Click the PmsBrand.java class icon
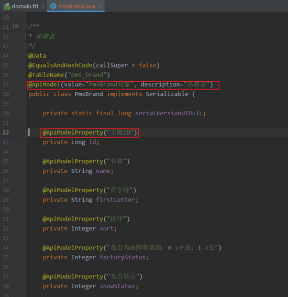Screen dimensions: 288x297 pos(53,6)
